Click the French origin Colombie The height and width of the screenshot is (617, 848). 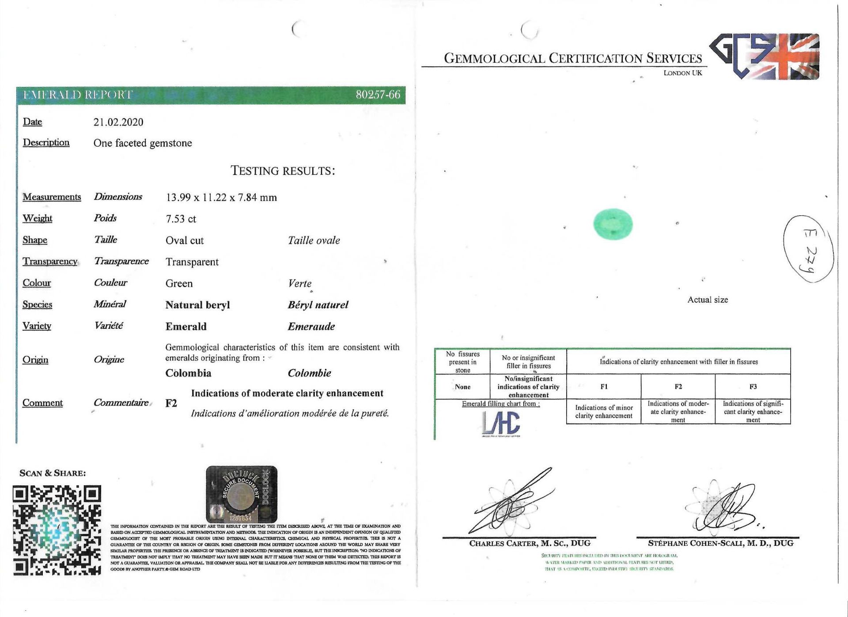tap(309, 373)
